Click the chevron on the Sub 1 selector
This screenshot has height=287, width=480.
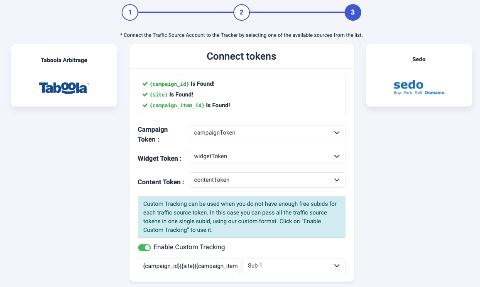[x=337, y=265]
